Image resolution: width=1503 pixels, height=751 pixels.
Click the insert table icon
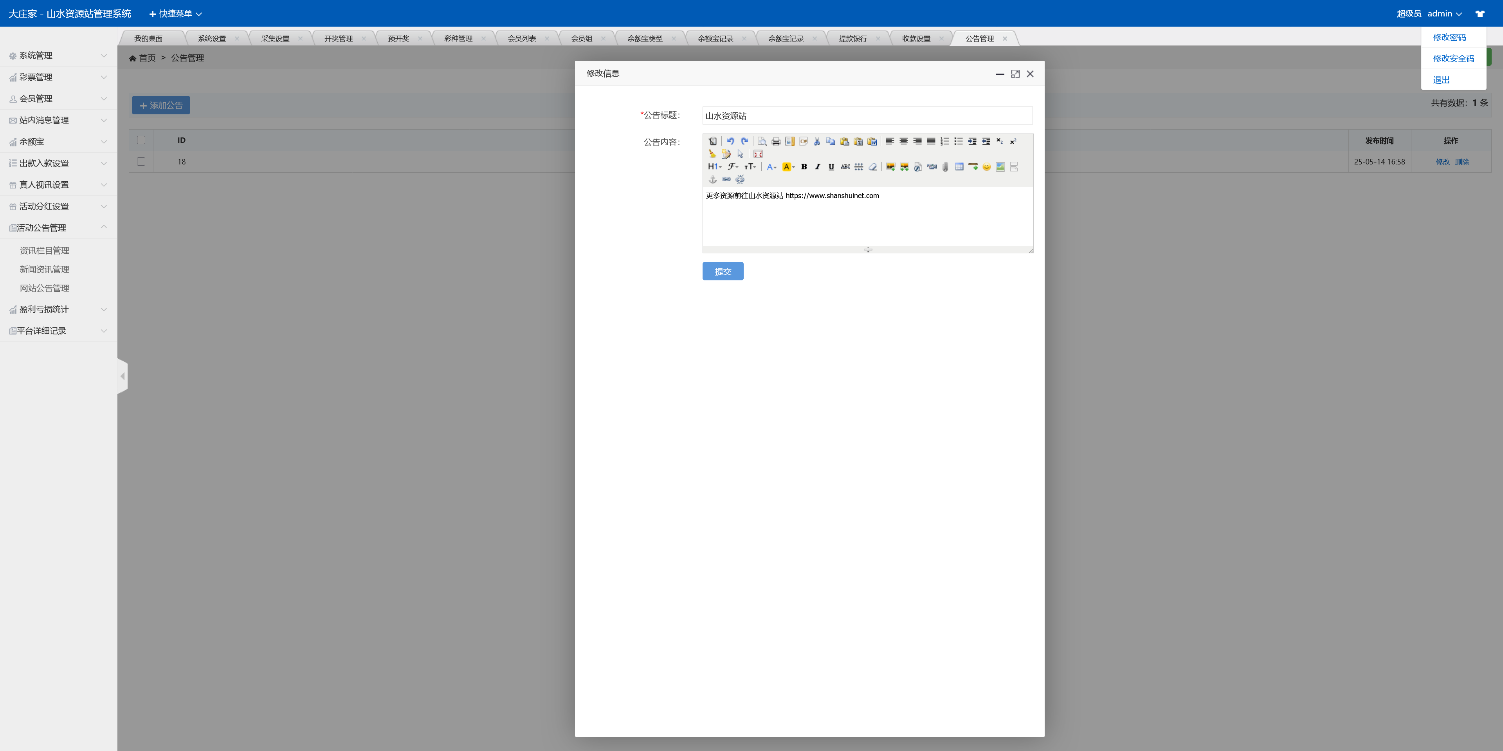(x=959, y=167)
